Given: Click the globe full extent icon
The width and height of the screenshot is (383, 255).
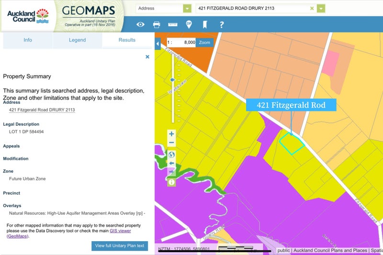Looking at the screenshot, I should [171, 154].
